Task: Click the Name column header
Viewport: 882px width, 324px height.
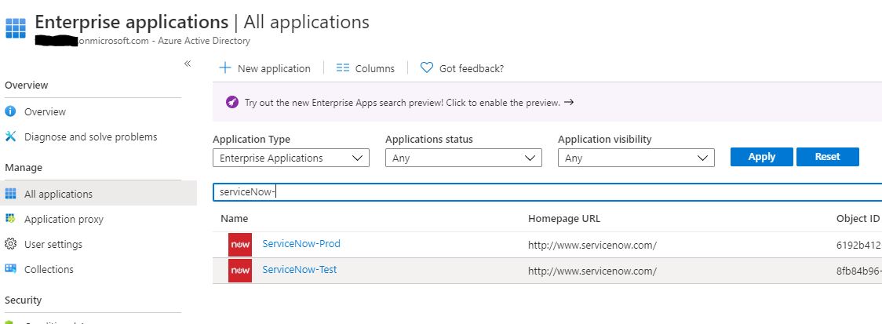Action: coord(234,218)
